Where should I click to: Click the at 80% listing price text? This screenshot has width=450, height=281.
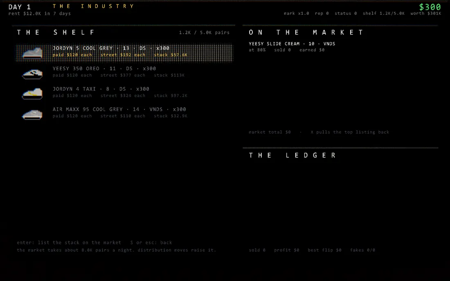pos(257,50)
